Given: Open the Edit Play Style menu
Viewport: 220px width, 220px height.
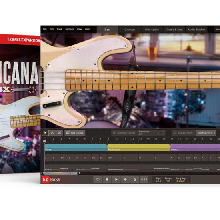Looking at the screenshot, I should coord(206,133).
